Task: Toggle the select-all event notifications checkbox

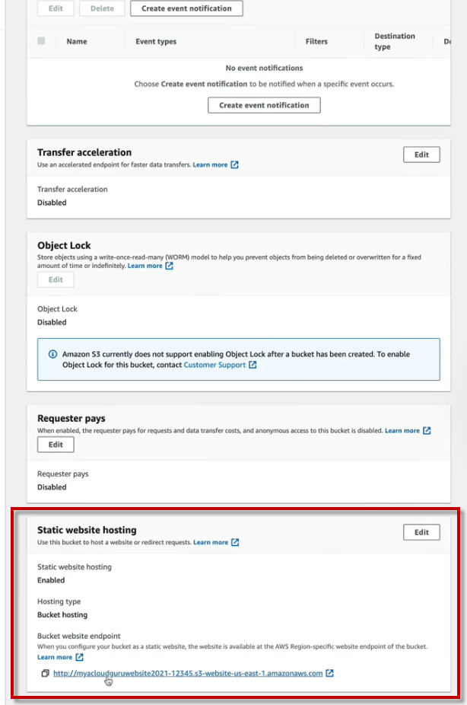Action: 41,41
